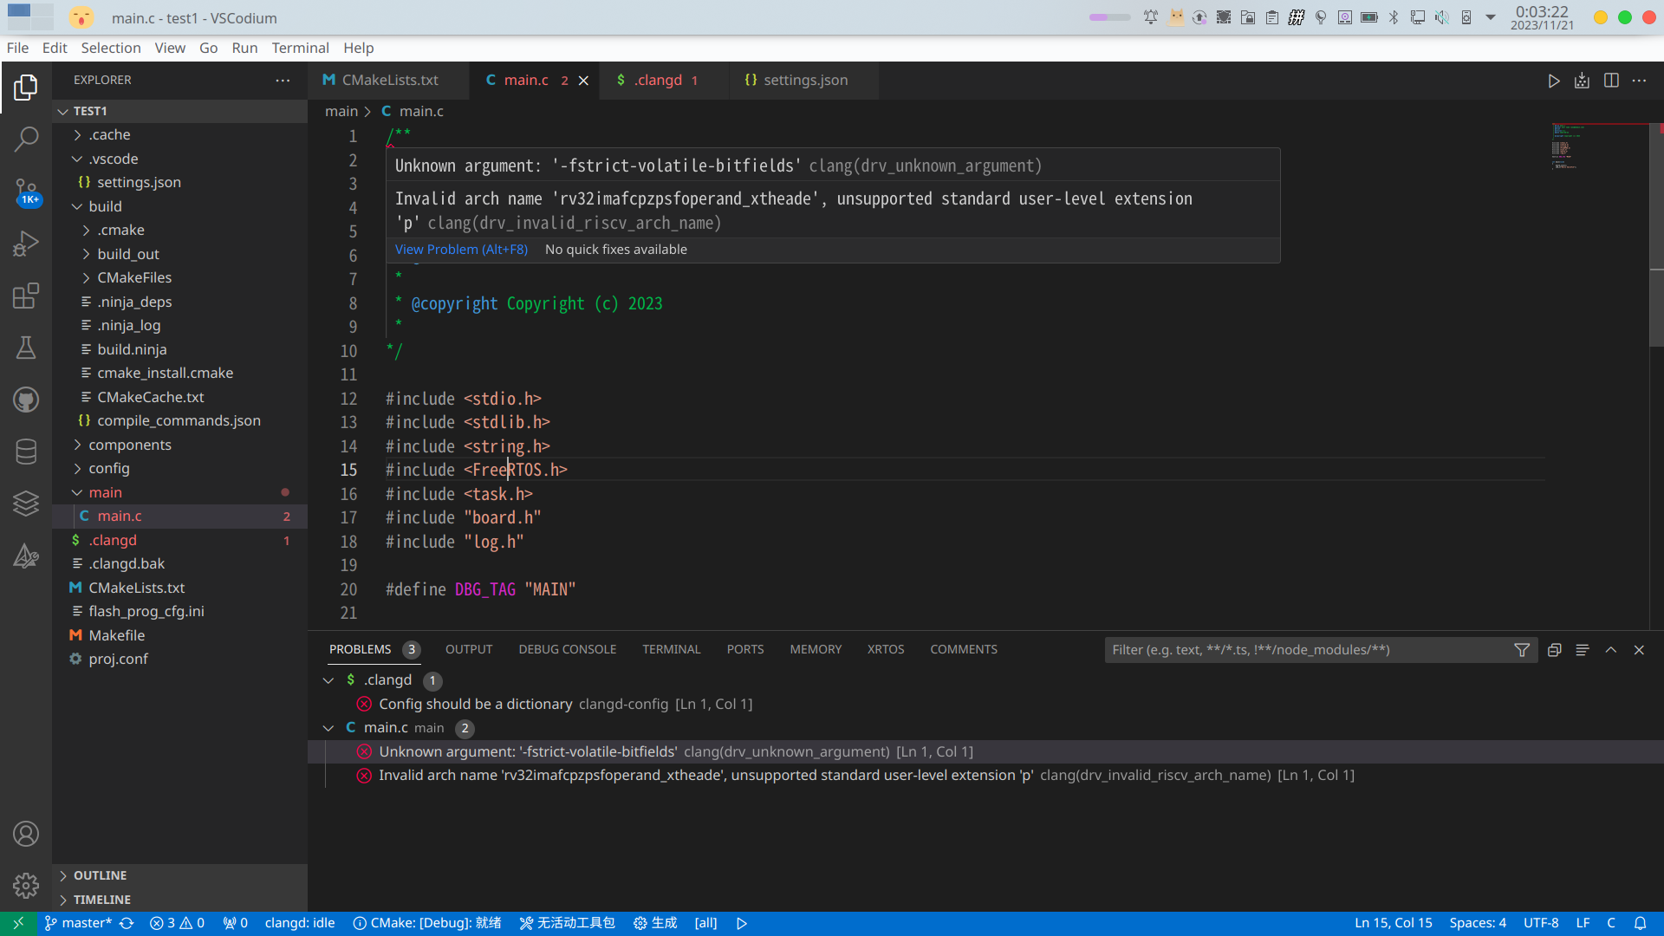1664x936 pixels.
Task: Open the Selection menu
Action: (x=110, y=49)
